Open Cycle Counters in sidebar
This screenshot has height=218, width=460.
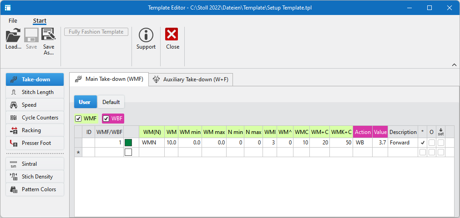click(35, 118)
